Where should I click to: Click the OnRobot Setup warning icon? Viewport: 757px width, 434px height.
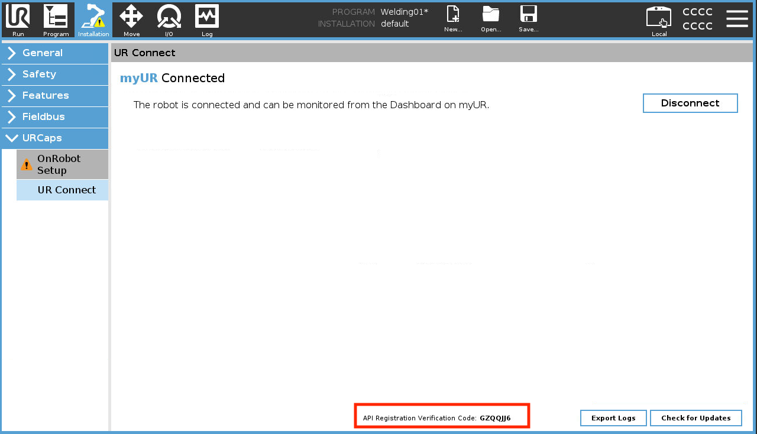(27, 164)
